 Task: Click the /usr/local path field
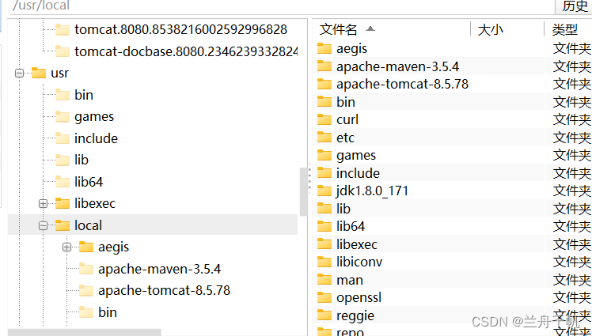pos(281,6)
